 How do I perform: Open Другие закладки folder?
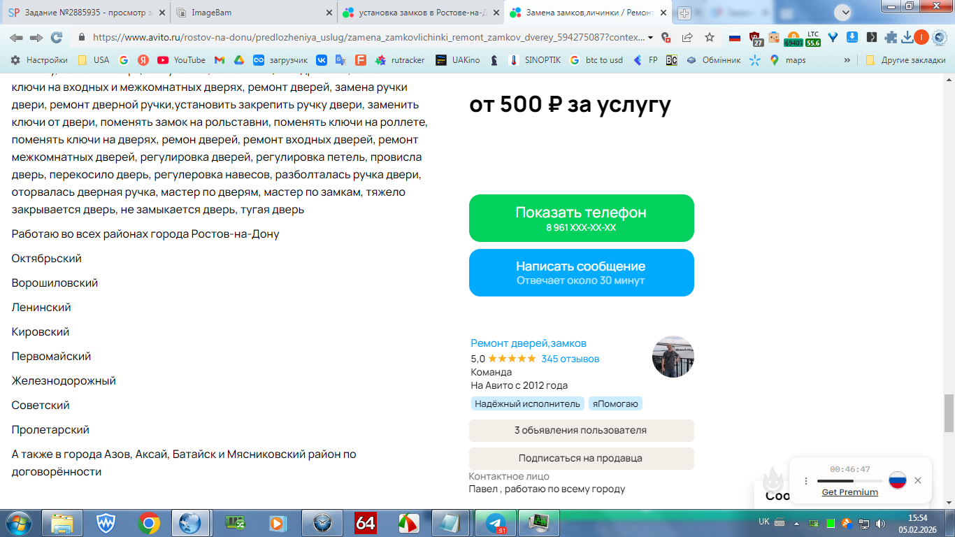click(905, 60)
